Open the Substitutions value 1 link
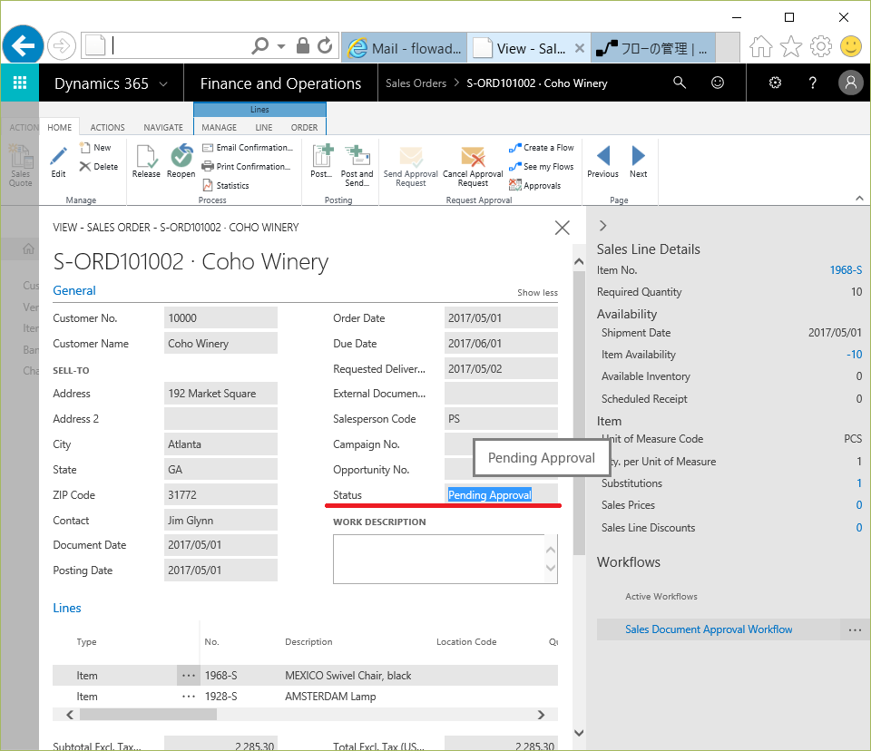 point(859,483)
